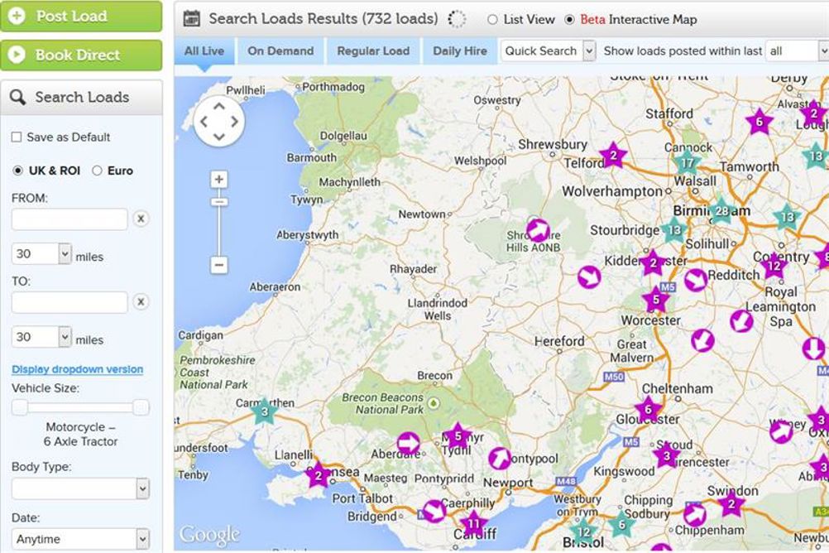
Task: Click the Vehicle Size slider left handle
Action: point(20,407)
